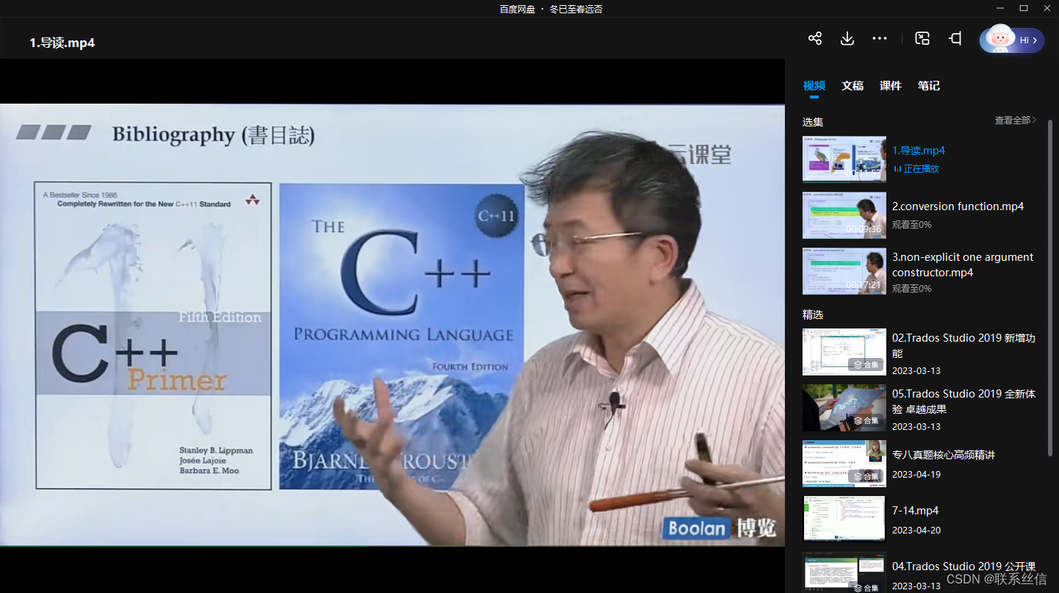This screenshot has width=1059, height=593.
Task: Play 3.non-explicit one argument constructor.mp4 title
Action: click(963, 265)
